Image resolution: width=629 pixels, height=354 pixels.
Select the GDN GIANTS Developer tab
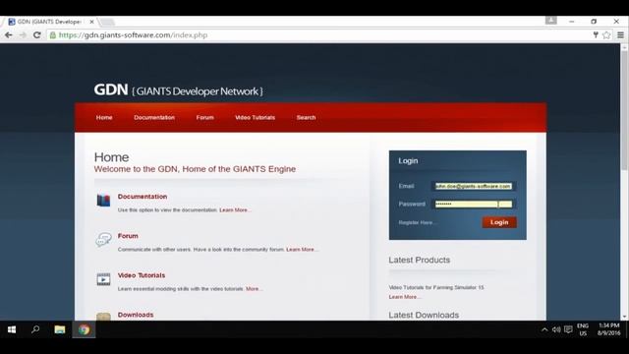tap(49, 22)
